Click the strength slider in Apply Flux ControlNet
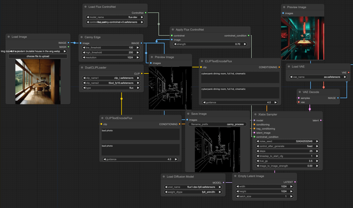 click(x=210, y=44)
